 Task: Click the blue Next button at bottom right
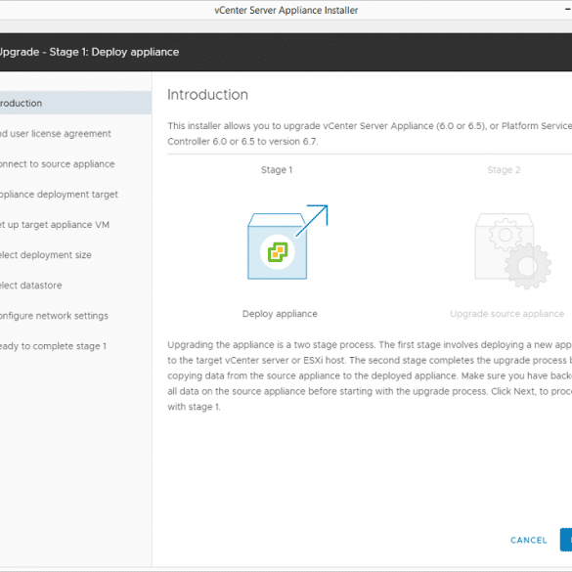pyautogui.click(x=566, y=540)
